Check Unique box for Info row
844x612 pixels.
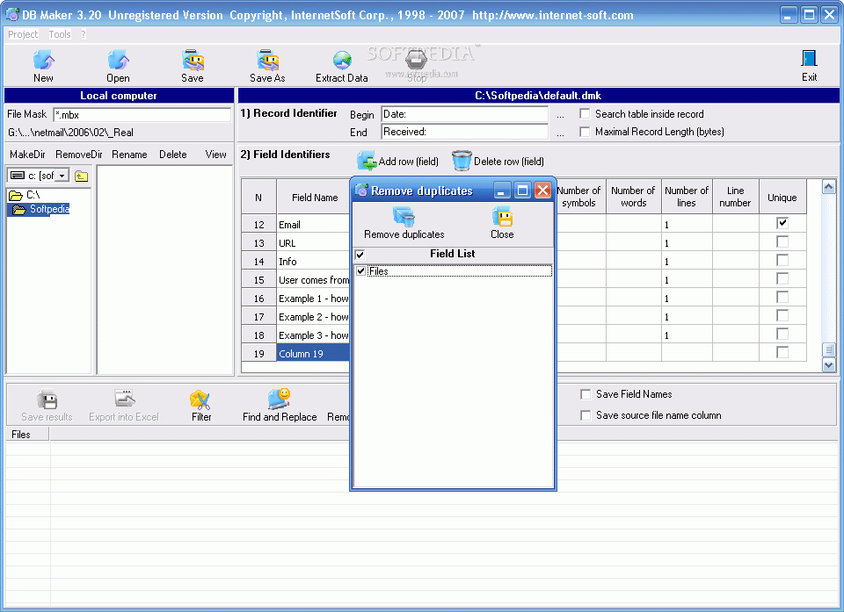pos(782,260)
